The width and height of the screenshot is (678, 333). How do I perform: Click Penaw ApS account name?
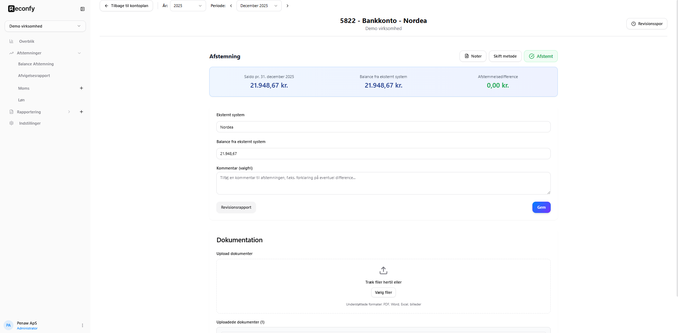27,323
